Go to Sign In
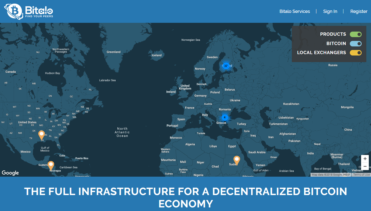371x211 pixels. 330,11
